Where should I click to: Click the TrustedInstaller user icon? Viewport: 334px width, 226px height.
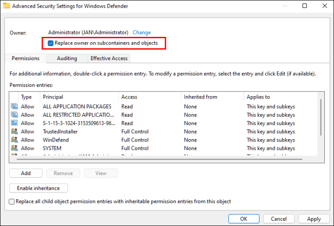(x=14, y=131)
